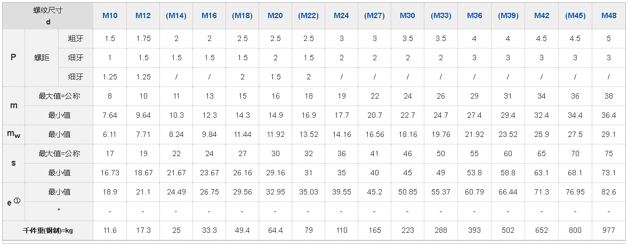Select the M48 column header link
The height and width of the screenshot is (244, 628).
pos(609,16)
